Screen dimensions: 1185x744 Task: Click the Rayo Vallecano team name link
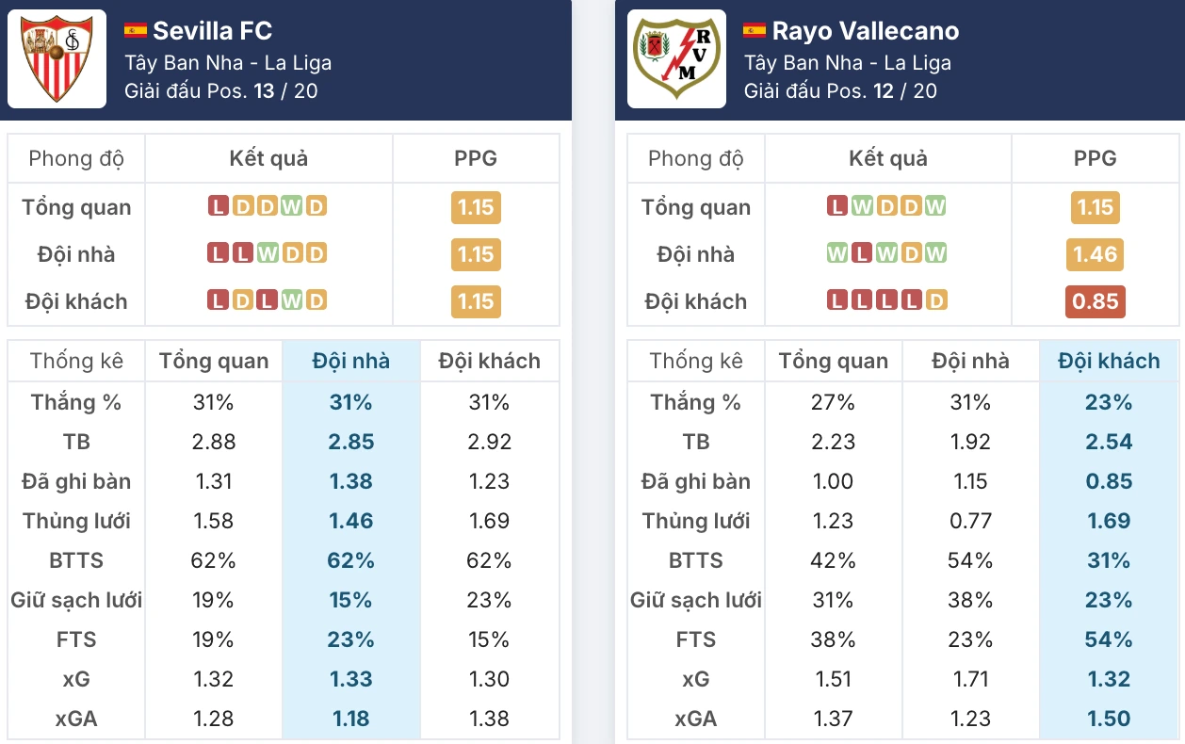tap(864, 30)
